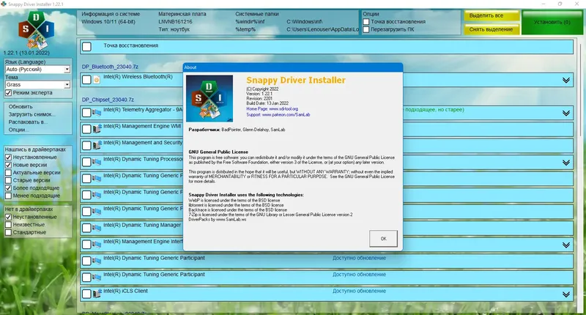Expand the Intel Dynamic Tuning Processor row
Screen dimensions: 586x315
565,163
